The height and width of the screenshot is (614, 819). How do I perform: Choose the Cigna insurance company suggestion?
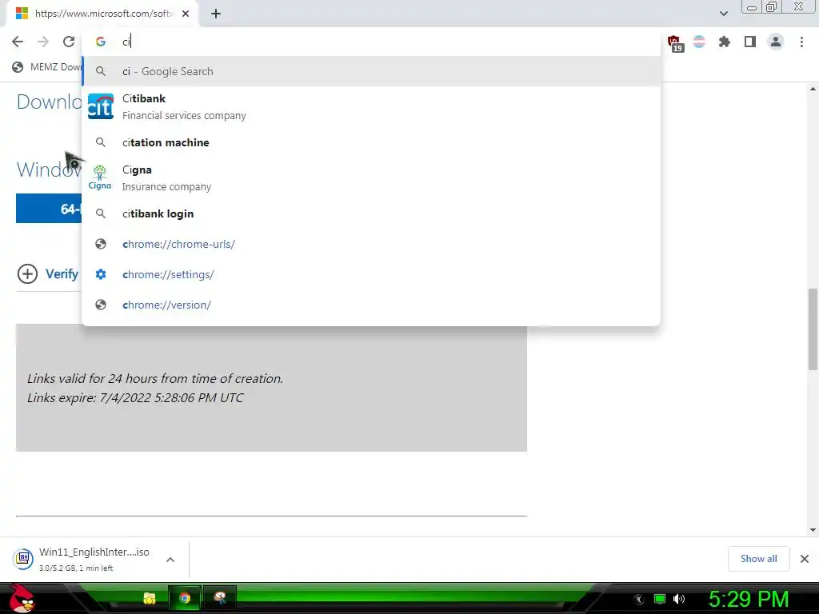click(371, 177)
